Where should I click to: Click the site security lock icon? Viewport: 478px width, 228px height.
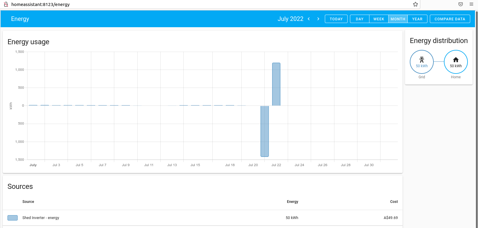click(6, 4)
